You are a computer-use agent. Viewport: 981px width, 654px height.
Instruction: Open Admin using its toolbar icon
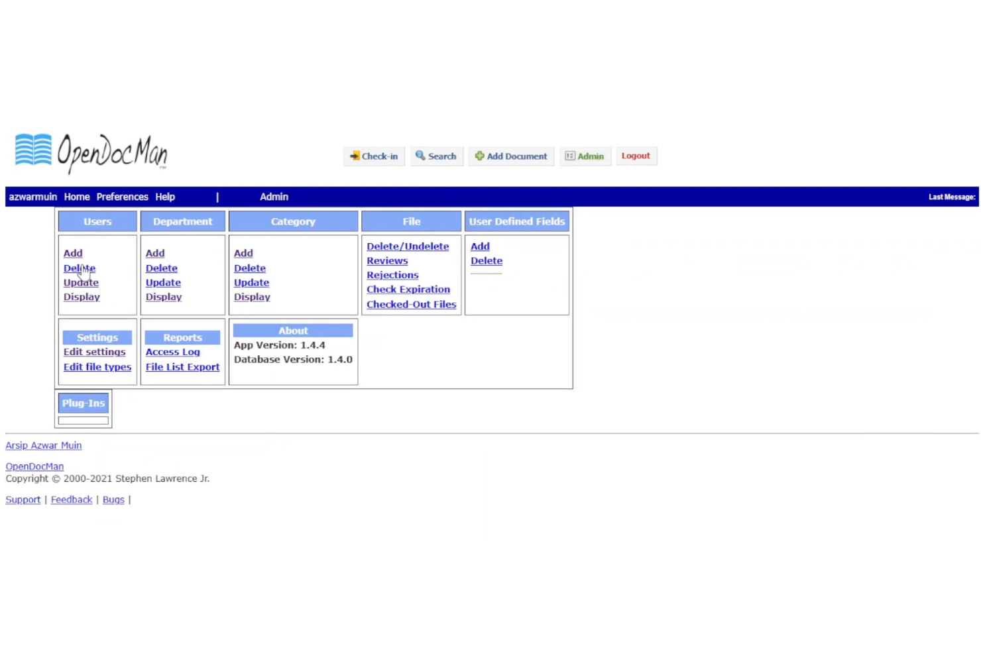tap(570, 156)
